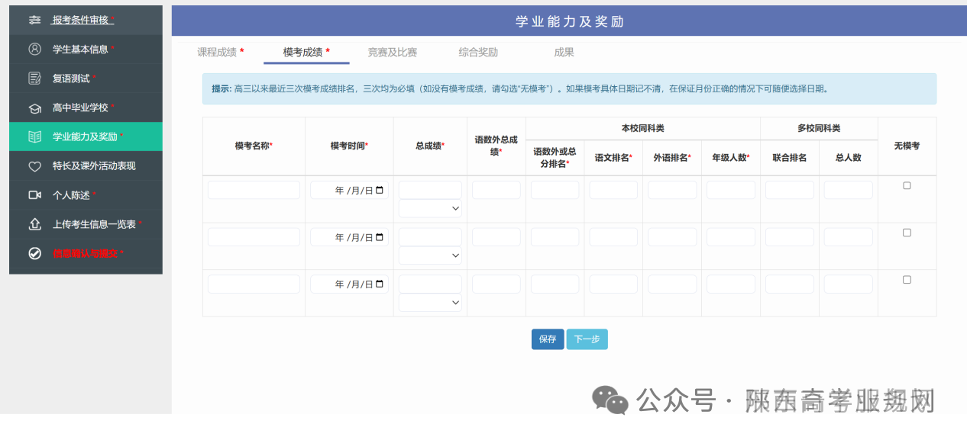Click first row 模考名称 input field
This screenshot has width=967, height=440.
click(254, 190)
